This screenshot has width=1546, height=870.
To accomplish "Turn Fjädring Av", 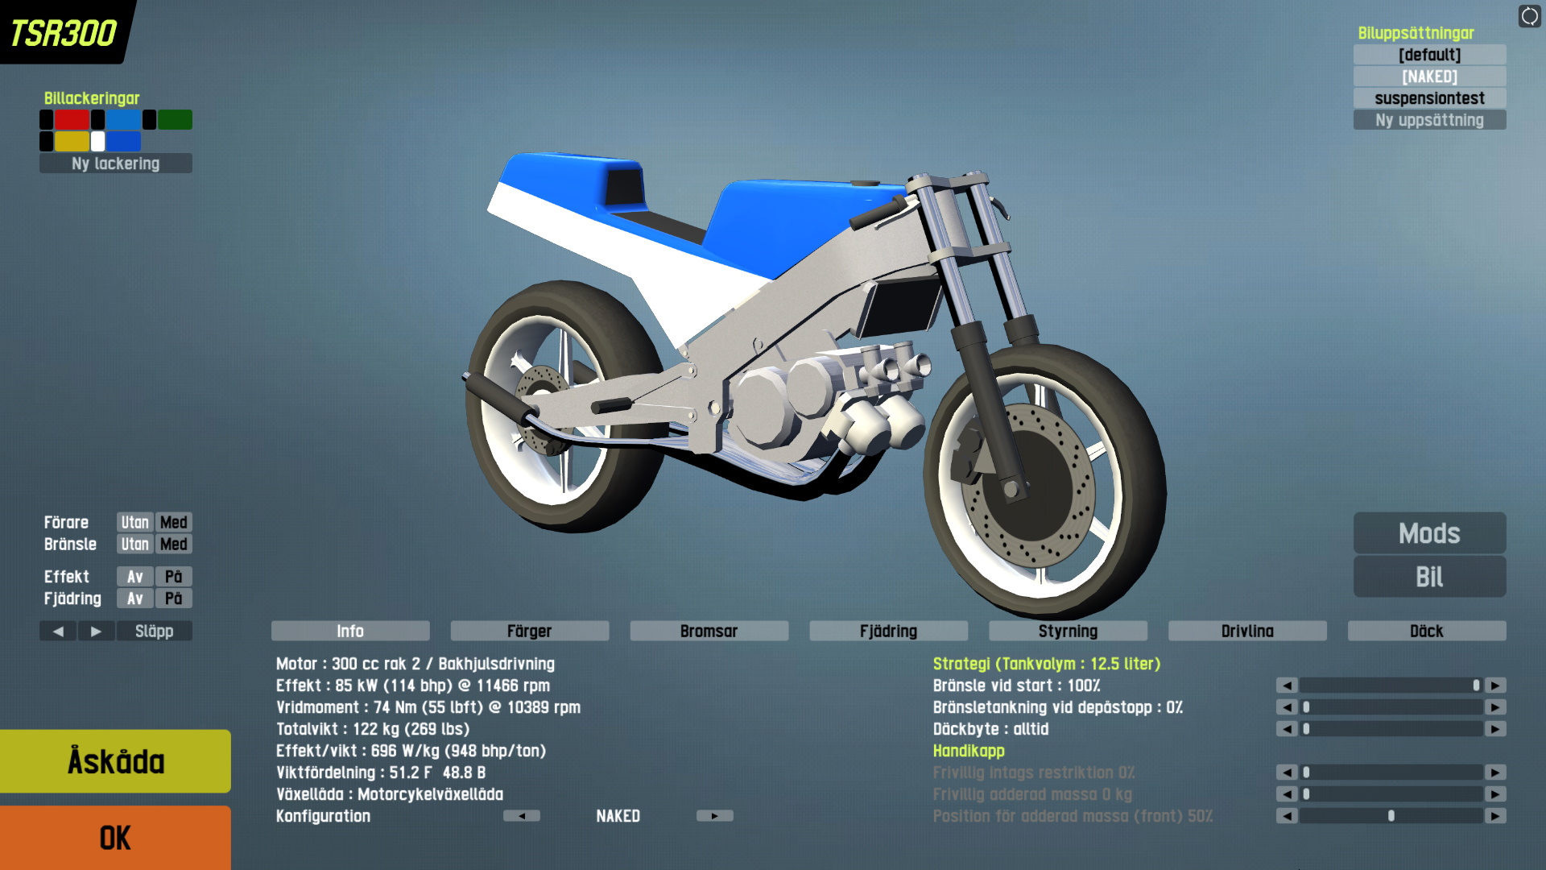I will (134, 599).
